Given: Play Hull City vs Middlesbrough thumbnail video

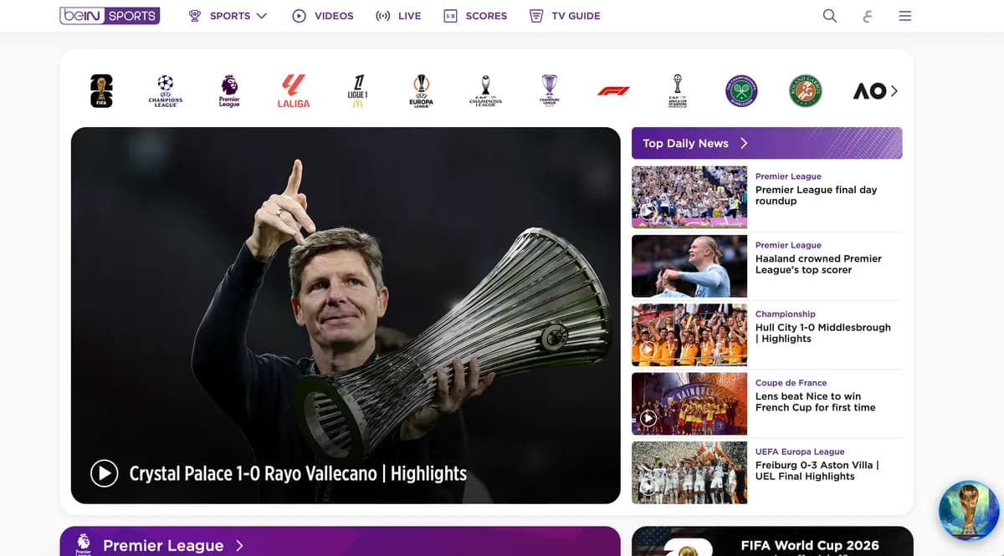Looking at the screenshot, I should [x=689, y=334].
